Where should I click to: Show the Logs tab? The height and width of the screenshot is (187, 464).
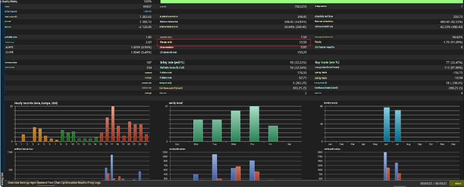coord(97,183)
